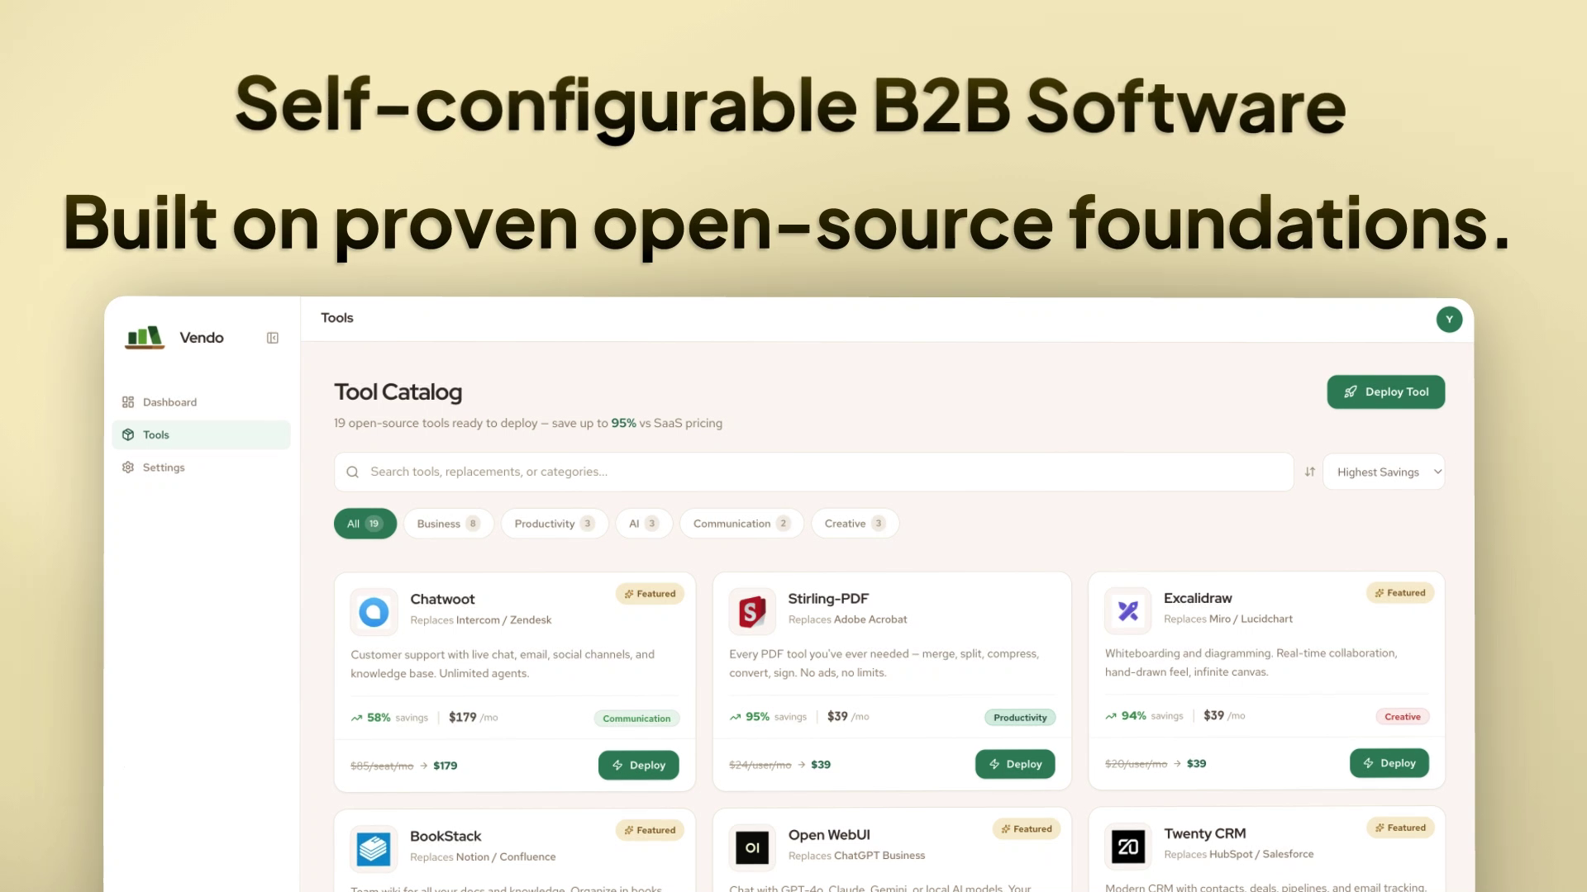Select the Productivity category filter
The height and width of the screenshot is (892, 1587).
coord(554,524)
